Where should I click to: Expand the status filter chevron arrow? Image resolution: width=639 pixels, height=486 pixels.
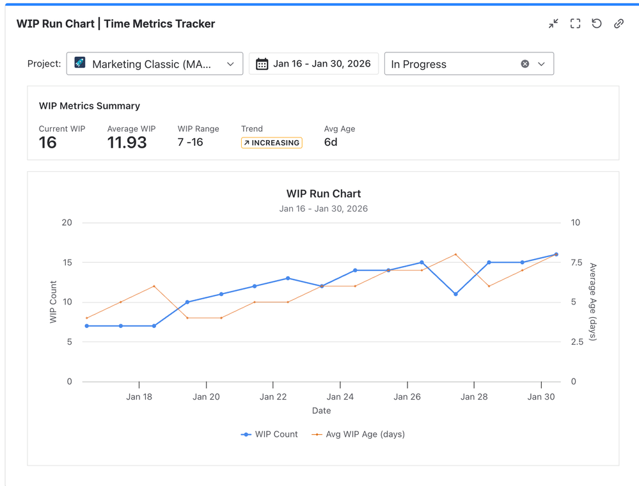coord(541,64)
